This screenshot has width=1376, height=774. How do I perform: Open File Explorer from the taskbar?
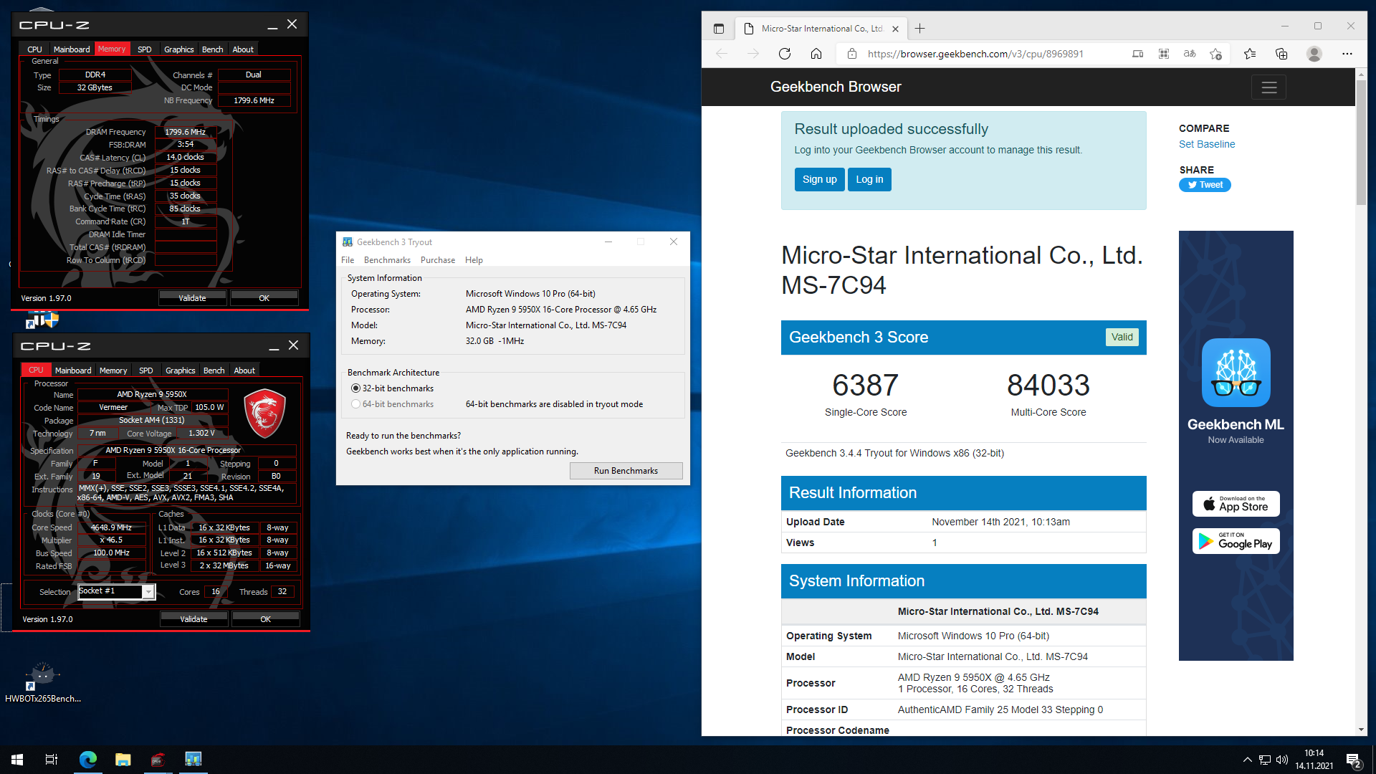tap(123, 760)
